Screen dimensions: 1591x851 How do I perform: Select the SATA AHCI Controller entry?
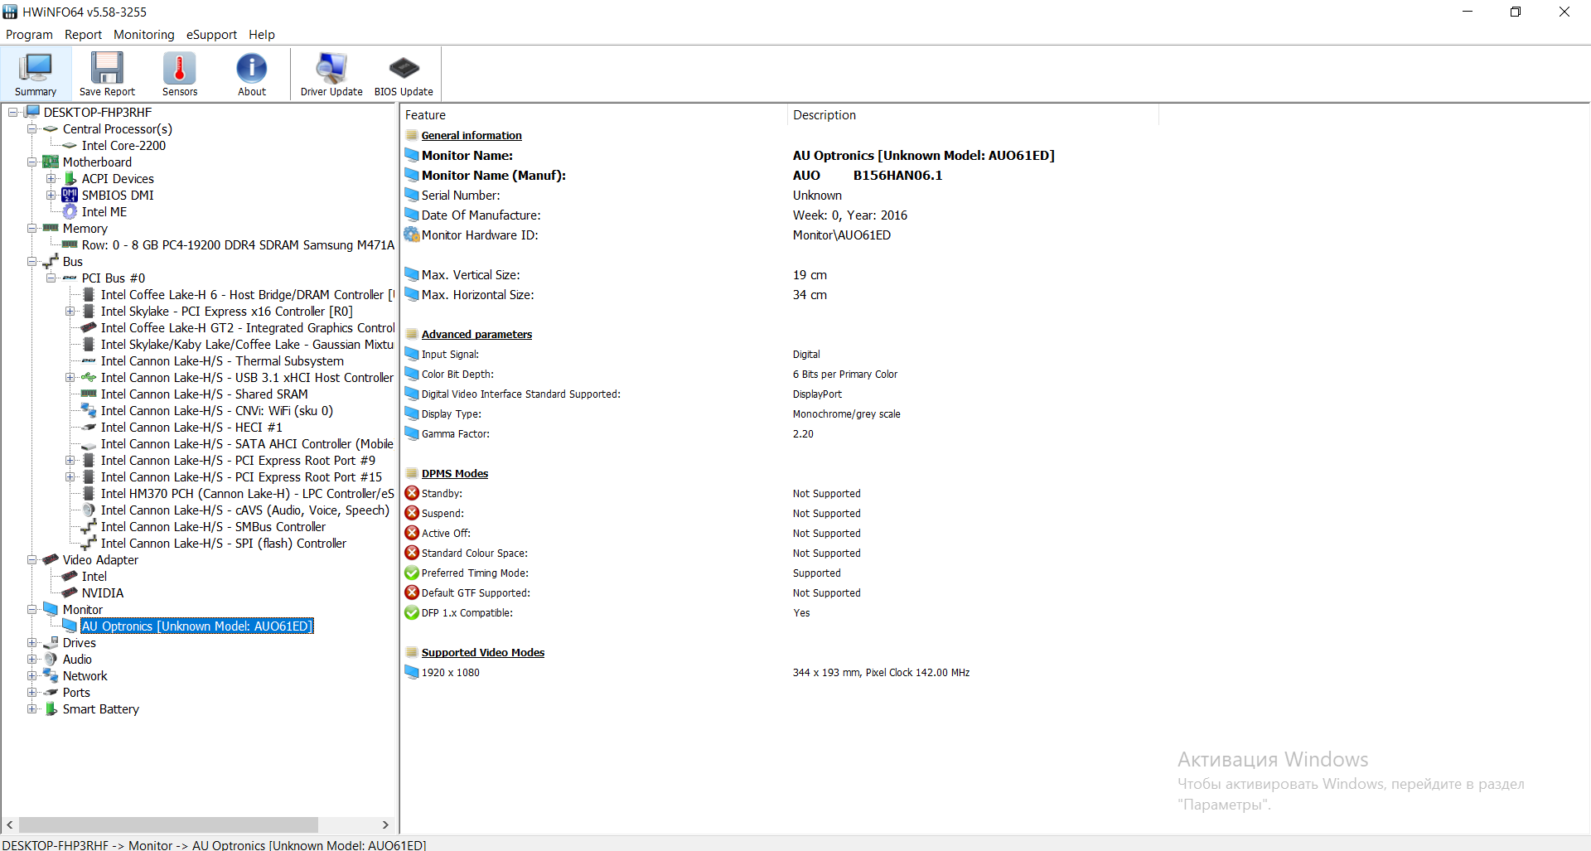(247, 444)
